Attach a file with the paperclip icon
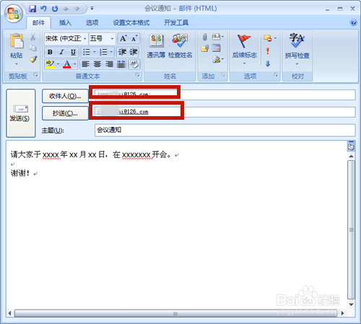This screenshot has height=324, width=361. [205, 37]
